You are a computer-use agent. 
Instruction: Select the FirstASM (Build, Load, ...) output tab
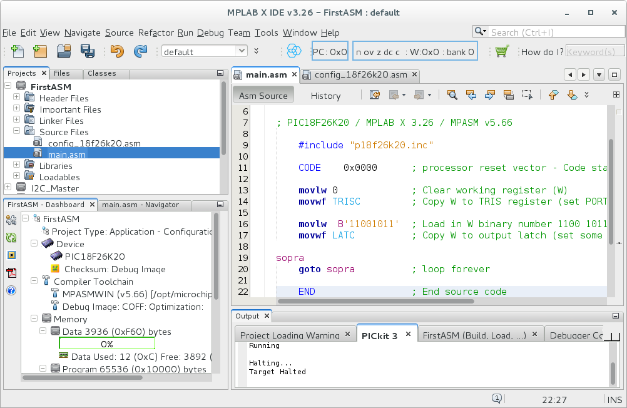tap(474, 335)
